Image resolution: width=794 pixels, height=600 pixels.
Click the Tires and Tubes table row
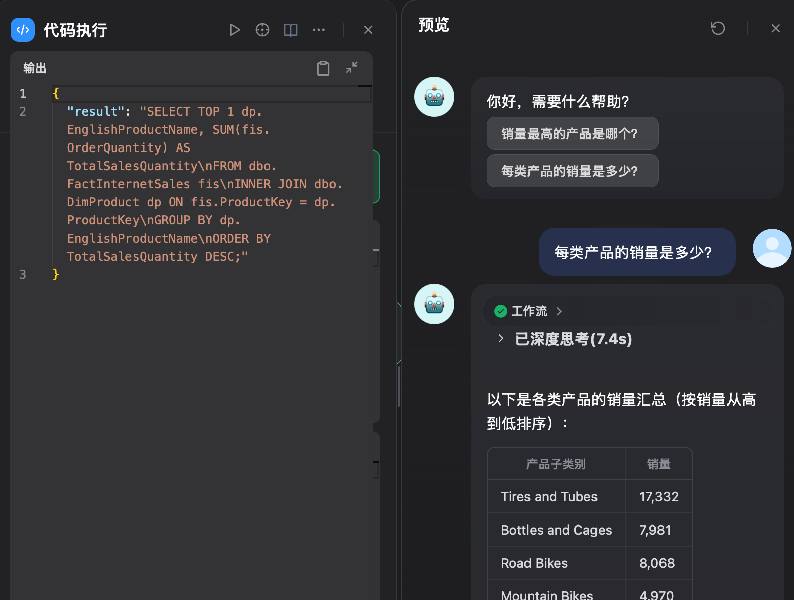[590, 497]
